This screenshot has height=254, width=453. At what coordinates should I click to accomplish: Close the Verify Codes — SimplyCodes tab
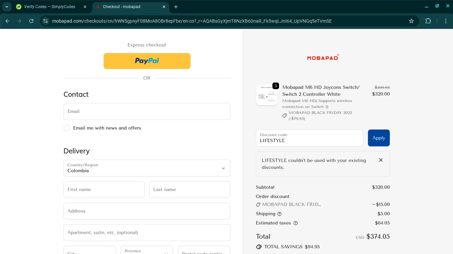[85, 7]
